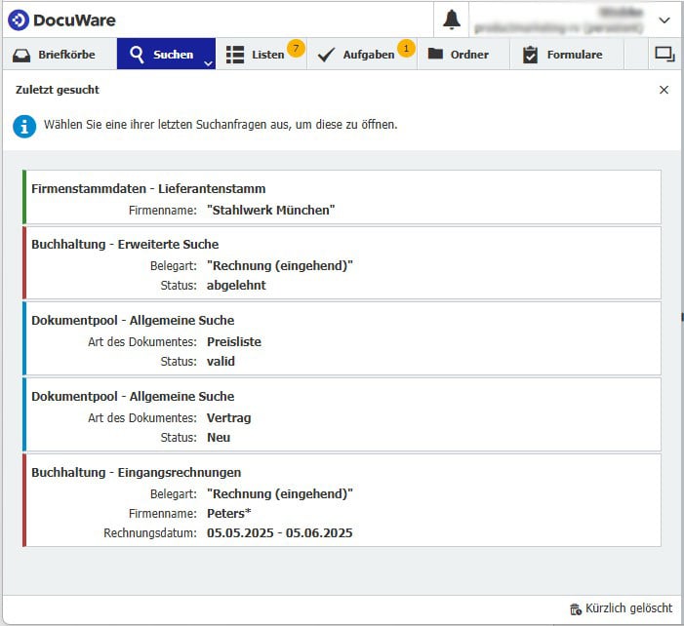This screenshot has height=626, width=684.
Task: Click the status value valid
Action: tap(221, 362)
